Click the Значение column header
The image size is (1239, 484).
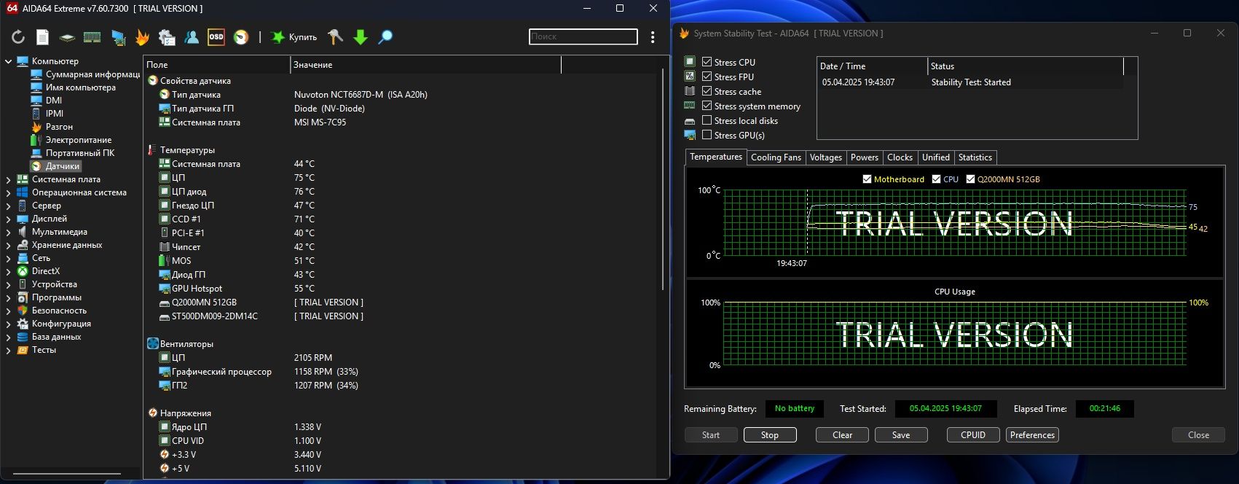pos(425,65)
